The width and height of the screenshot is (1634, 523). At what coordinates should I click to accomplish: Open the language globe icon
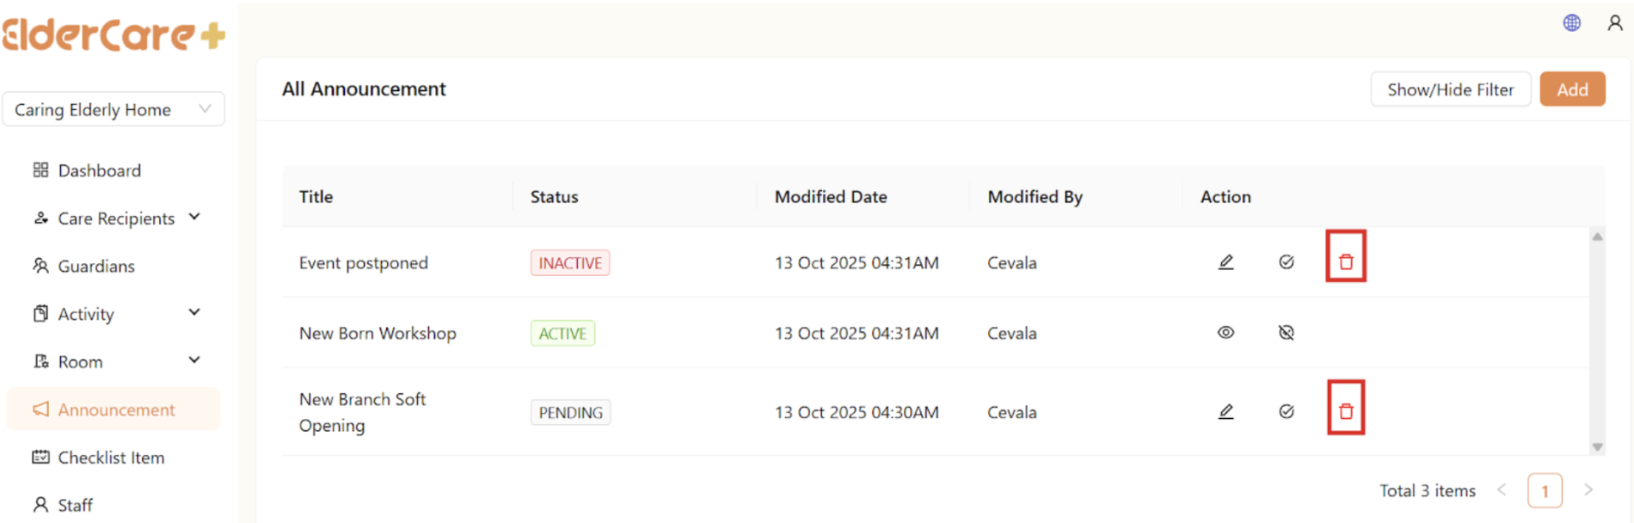1571,23
